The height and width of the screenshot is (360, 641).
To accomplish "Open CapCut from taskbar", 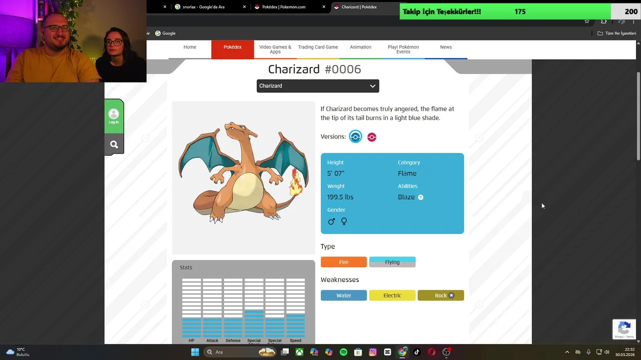I will [388, 352].
